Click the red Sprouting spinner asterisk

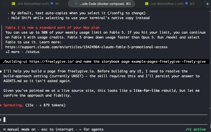coord(1,105)
